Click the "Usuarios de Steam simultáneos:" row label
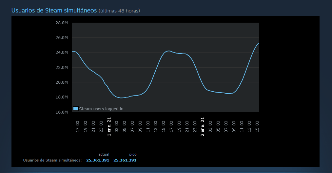This screenshot has width=332, height=173. click(52, 160)
